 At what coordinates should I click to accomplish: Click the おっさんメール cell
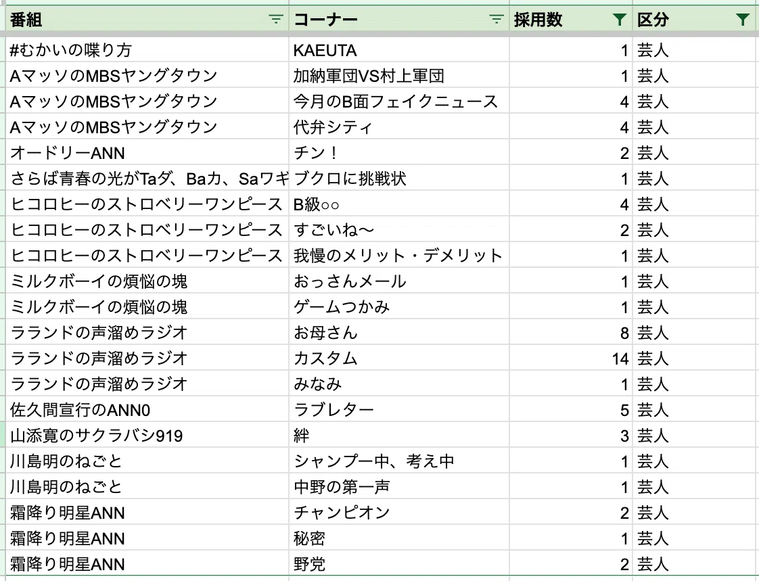pyautogui.click(x=399, y=281)
